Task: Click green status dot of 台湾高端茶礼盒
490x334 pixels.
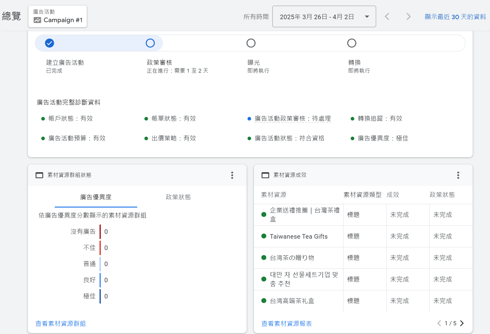Action: [x=264, y=301]
